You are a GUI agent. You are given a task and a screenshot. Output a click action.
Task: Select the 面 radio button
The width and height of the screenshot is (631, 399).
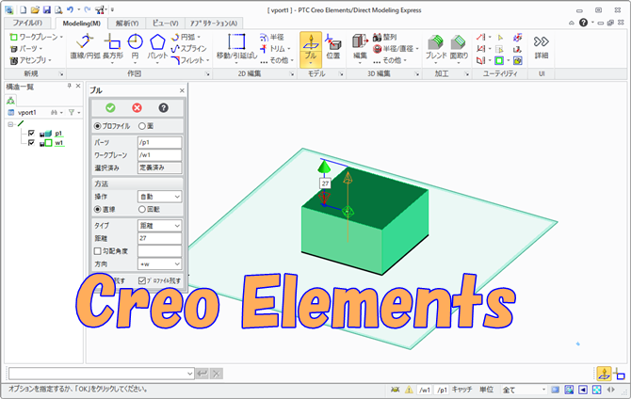tap(141, 126)
